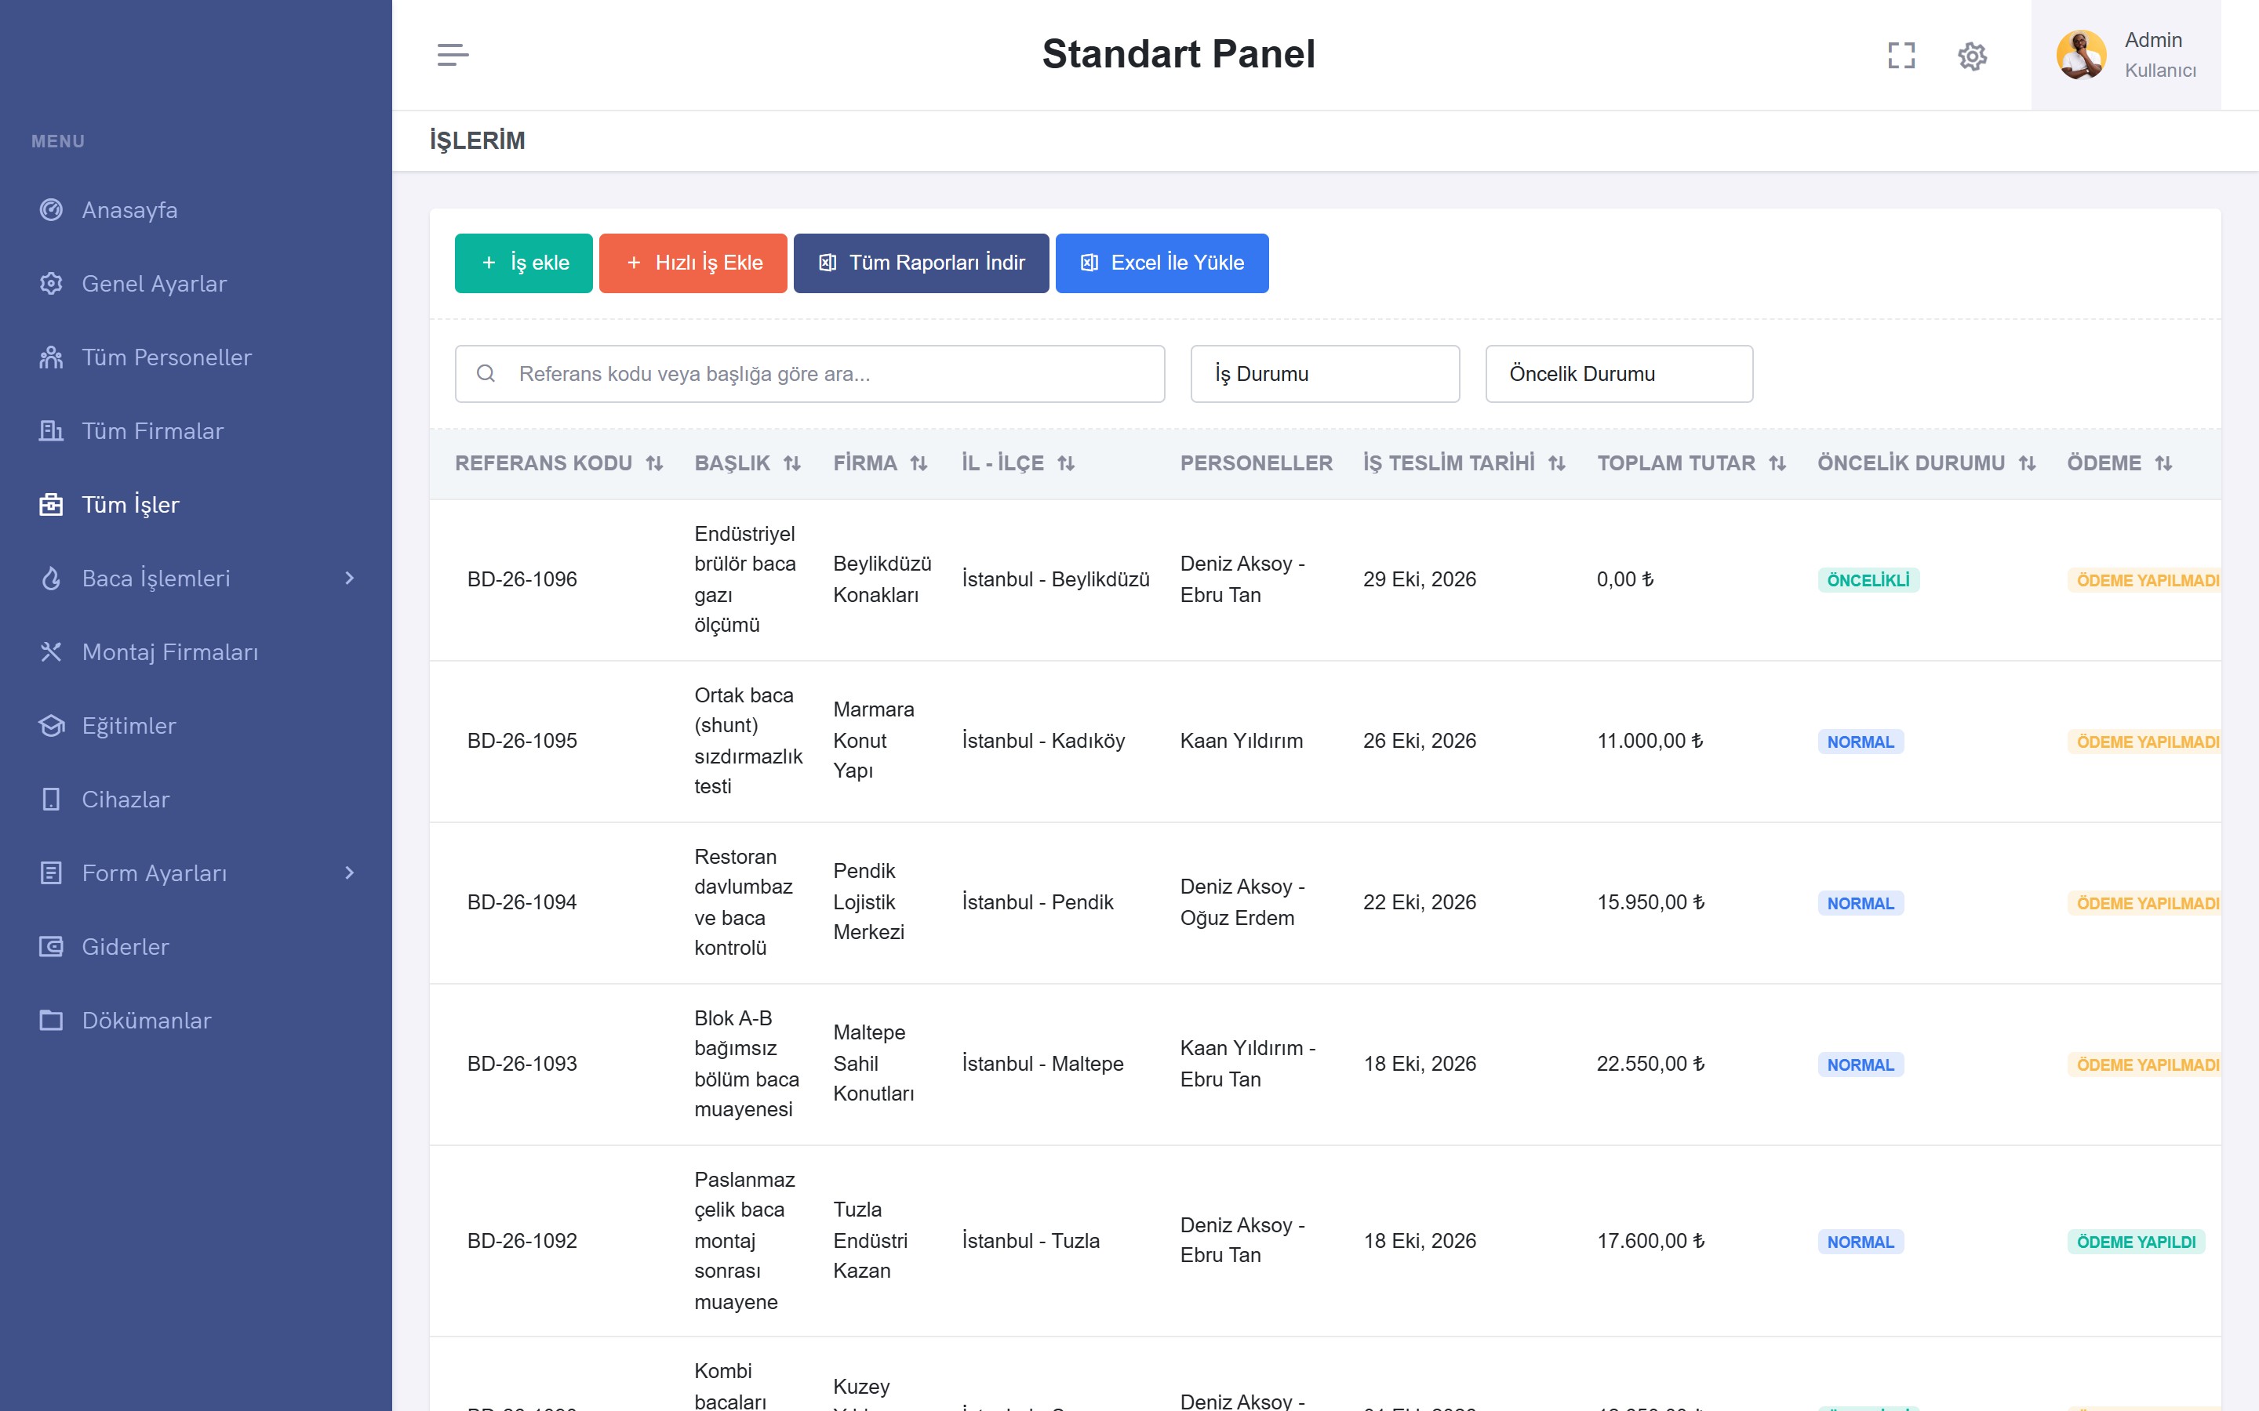The height and width of the screenshot is (1411, 2259).
Task: Click the Admin user avatar
Action: coord(2081,55)
